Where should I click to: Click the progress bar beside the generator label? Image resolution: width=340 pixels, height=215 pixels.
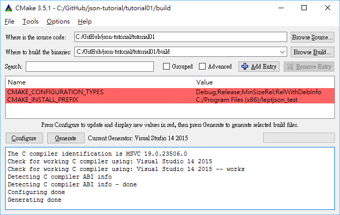tap(298, 138)
